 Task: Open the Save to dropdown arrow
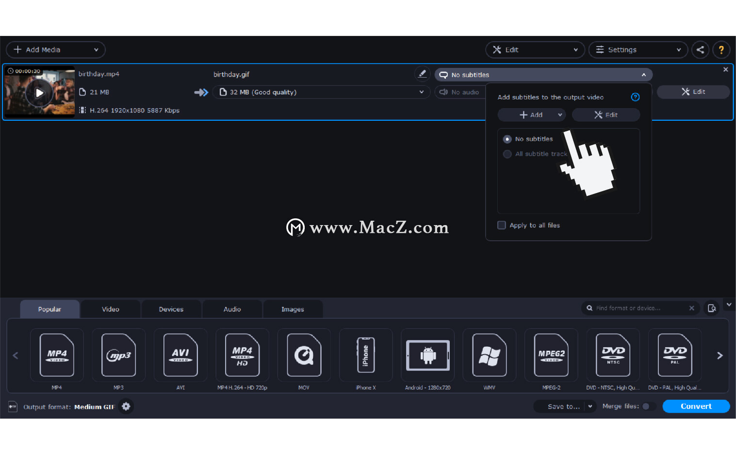pos(590,406)
